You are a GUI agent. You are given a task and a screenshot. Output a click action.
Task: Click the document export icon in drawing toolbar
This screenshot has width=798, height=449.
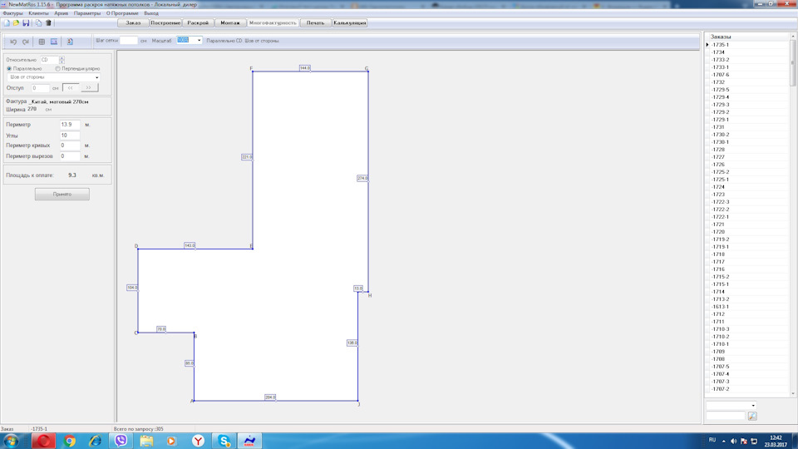(x=70, y=42)
